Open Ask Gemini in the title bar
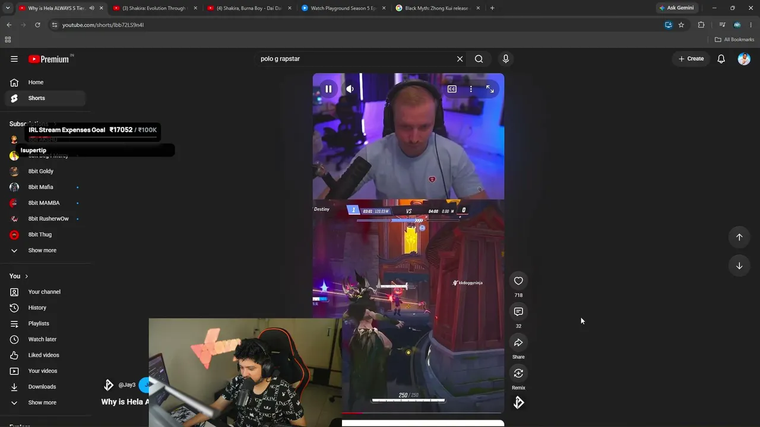Image resolution: width=760 pixels, height=427 pixels. [676, 8]
